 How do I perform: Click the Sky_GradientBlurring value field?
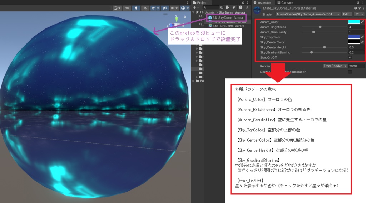[x=356, y=52]
